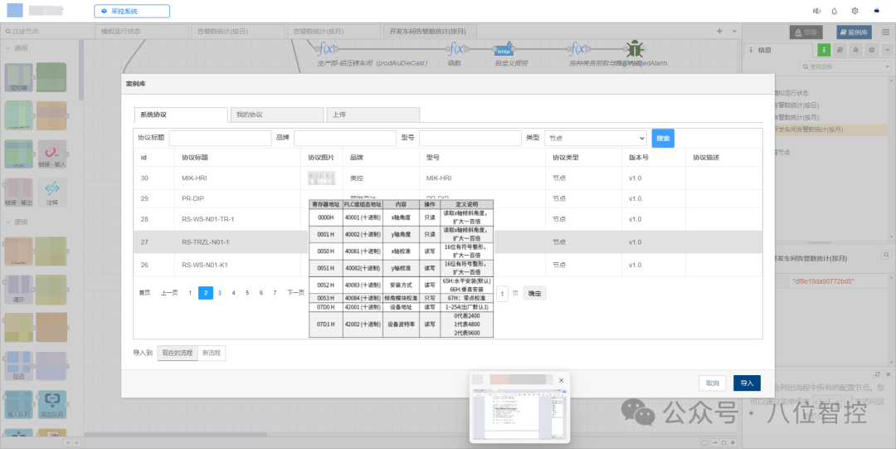Open the settings gear in top bar

point(855,11)
